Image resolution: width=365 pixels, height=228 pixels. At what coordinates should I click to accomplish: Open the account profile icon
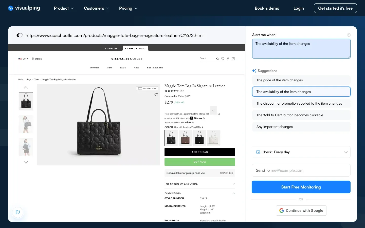(228, 59)
